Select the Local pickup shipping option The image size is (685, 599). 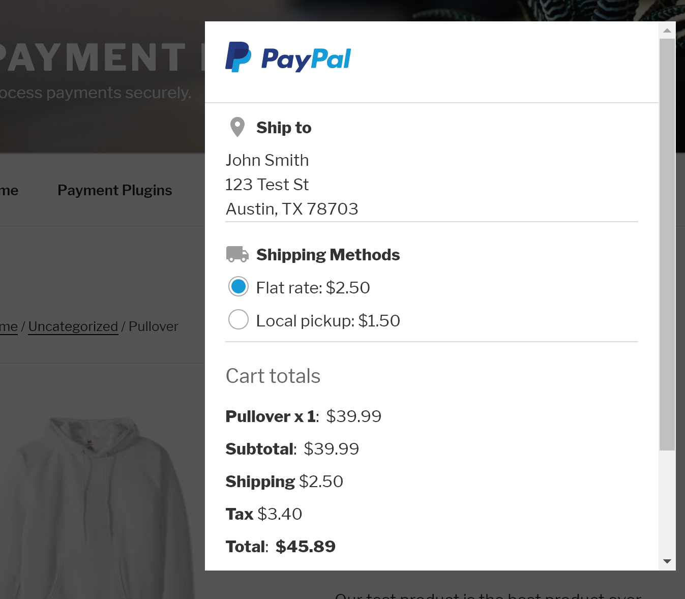[239, 320]
